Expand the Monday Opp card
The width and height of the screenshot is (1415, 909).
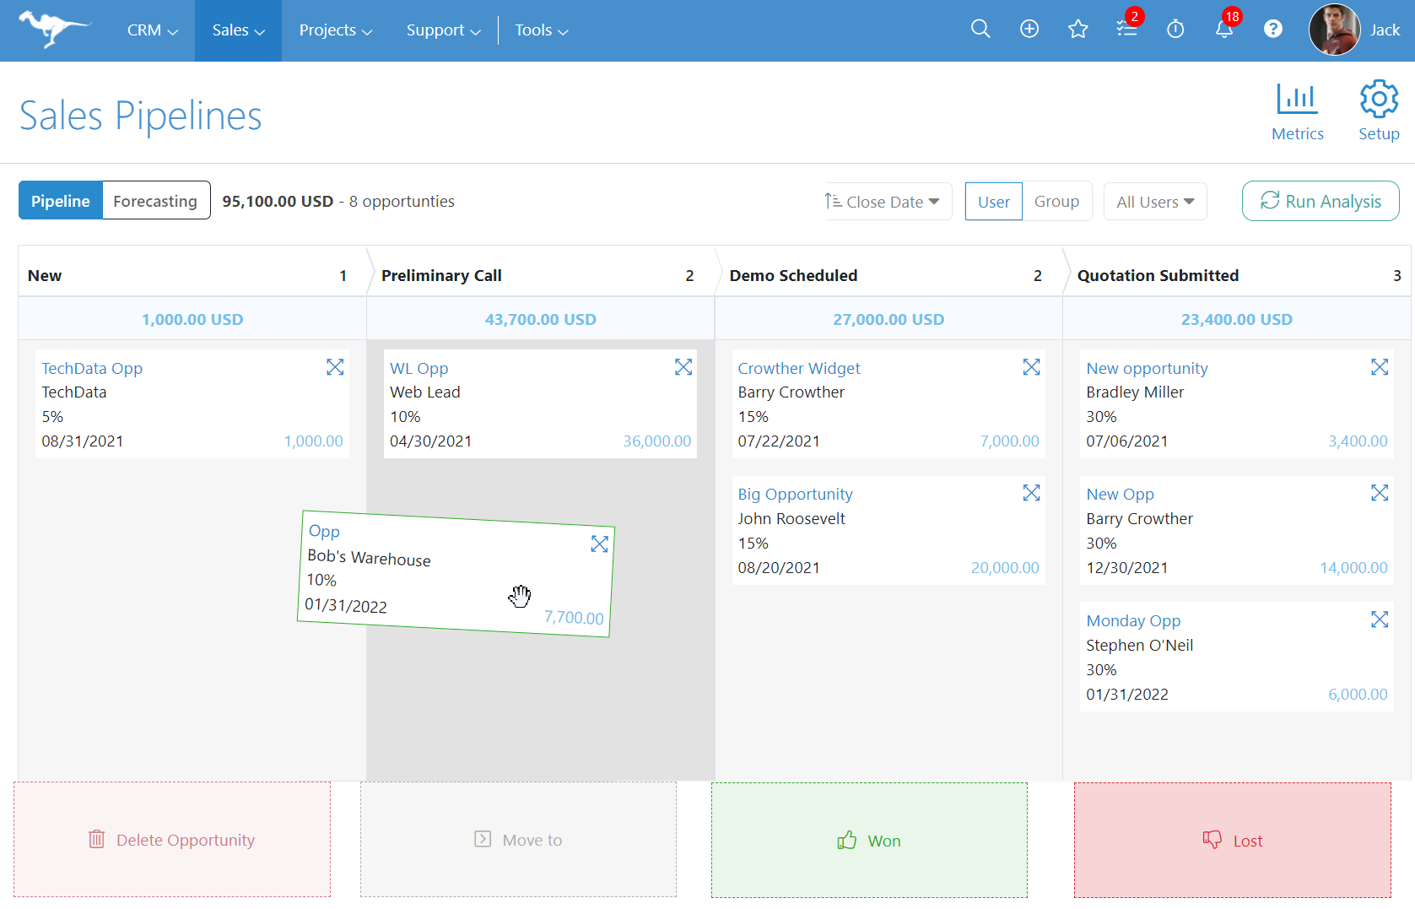[x=1380, y=620]
